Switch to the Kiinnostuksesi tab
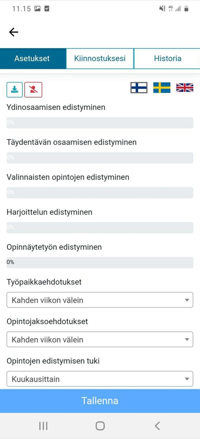The image size is (200, 439). 100,58
